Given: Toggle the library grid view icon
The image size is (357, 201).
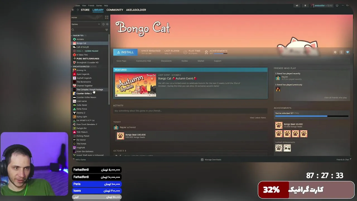Looking at the screenshot, I should [x=107, y=17].
